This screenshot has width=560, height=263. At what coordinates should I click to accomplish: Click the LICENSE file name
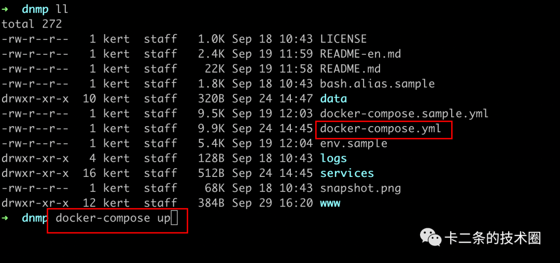tap(343, 39)
